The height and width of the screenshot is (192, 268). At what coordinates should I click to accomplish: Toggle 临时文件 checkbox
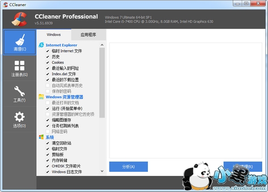[x=48, y=149]
